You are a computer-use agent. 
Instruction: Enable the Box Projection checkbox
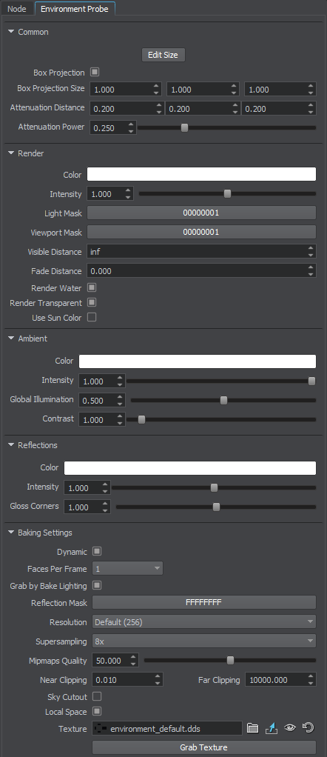pyautogui.click(x=95, y=73)
